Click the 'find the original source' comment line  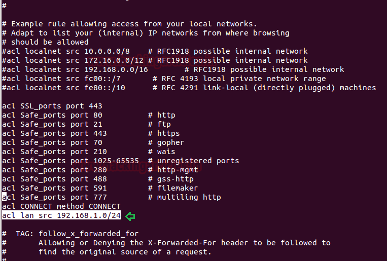pos(124,252)
